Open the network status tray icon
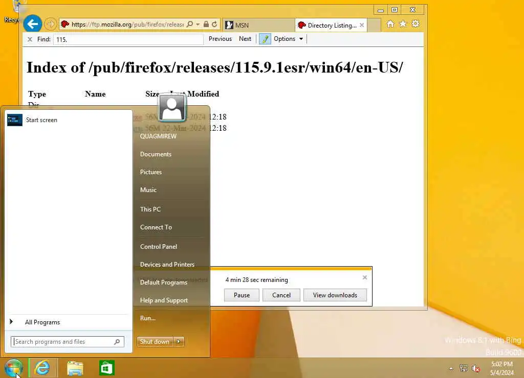Screen dimensions: 524x378 click(x=463, y=368)
